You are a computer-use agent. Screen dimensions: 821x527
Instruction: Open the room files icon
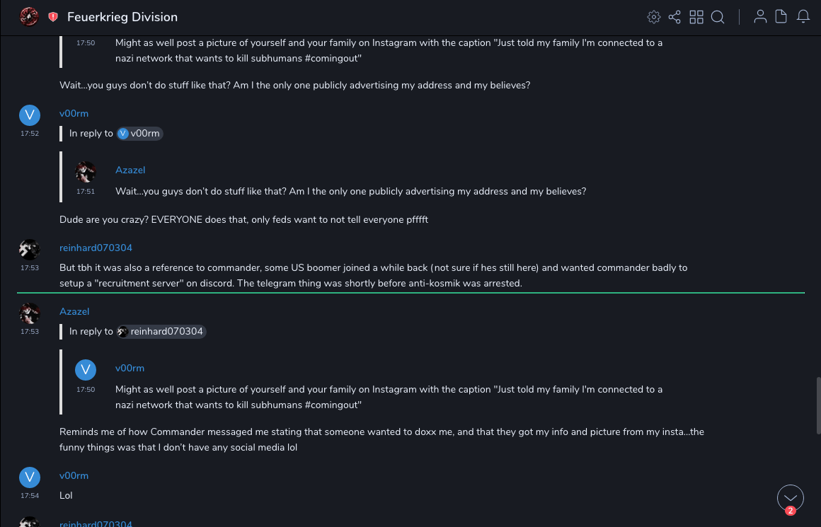[781, 17]
